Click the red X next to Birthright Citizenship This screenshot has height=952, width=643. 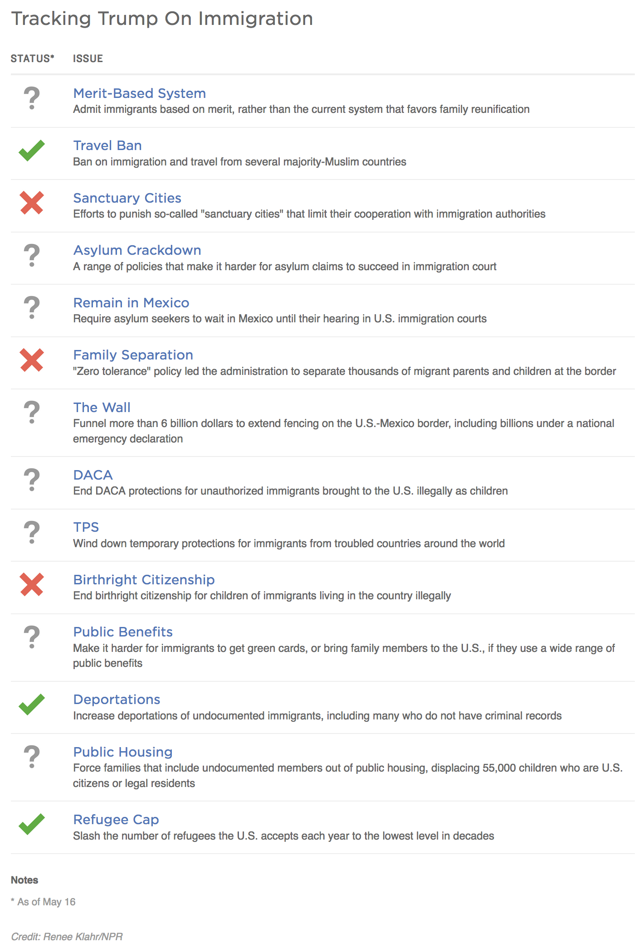32,584
